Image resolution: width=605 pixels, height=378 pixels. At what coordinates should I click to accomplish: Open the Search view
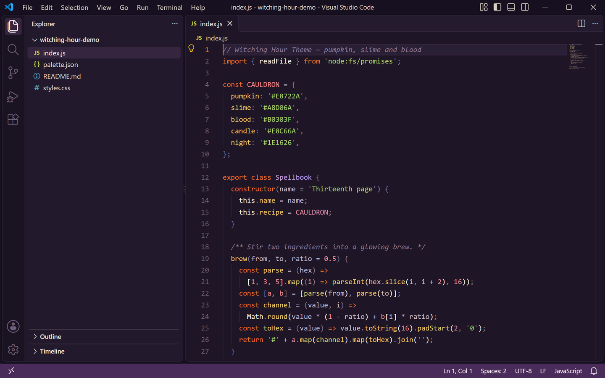[x=13, y=50]
